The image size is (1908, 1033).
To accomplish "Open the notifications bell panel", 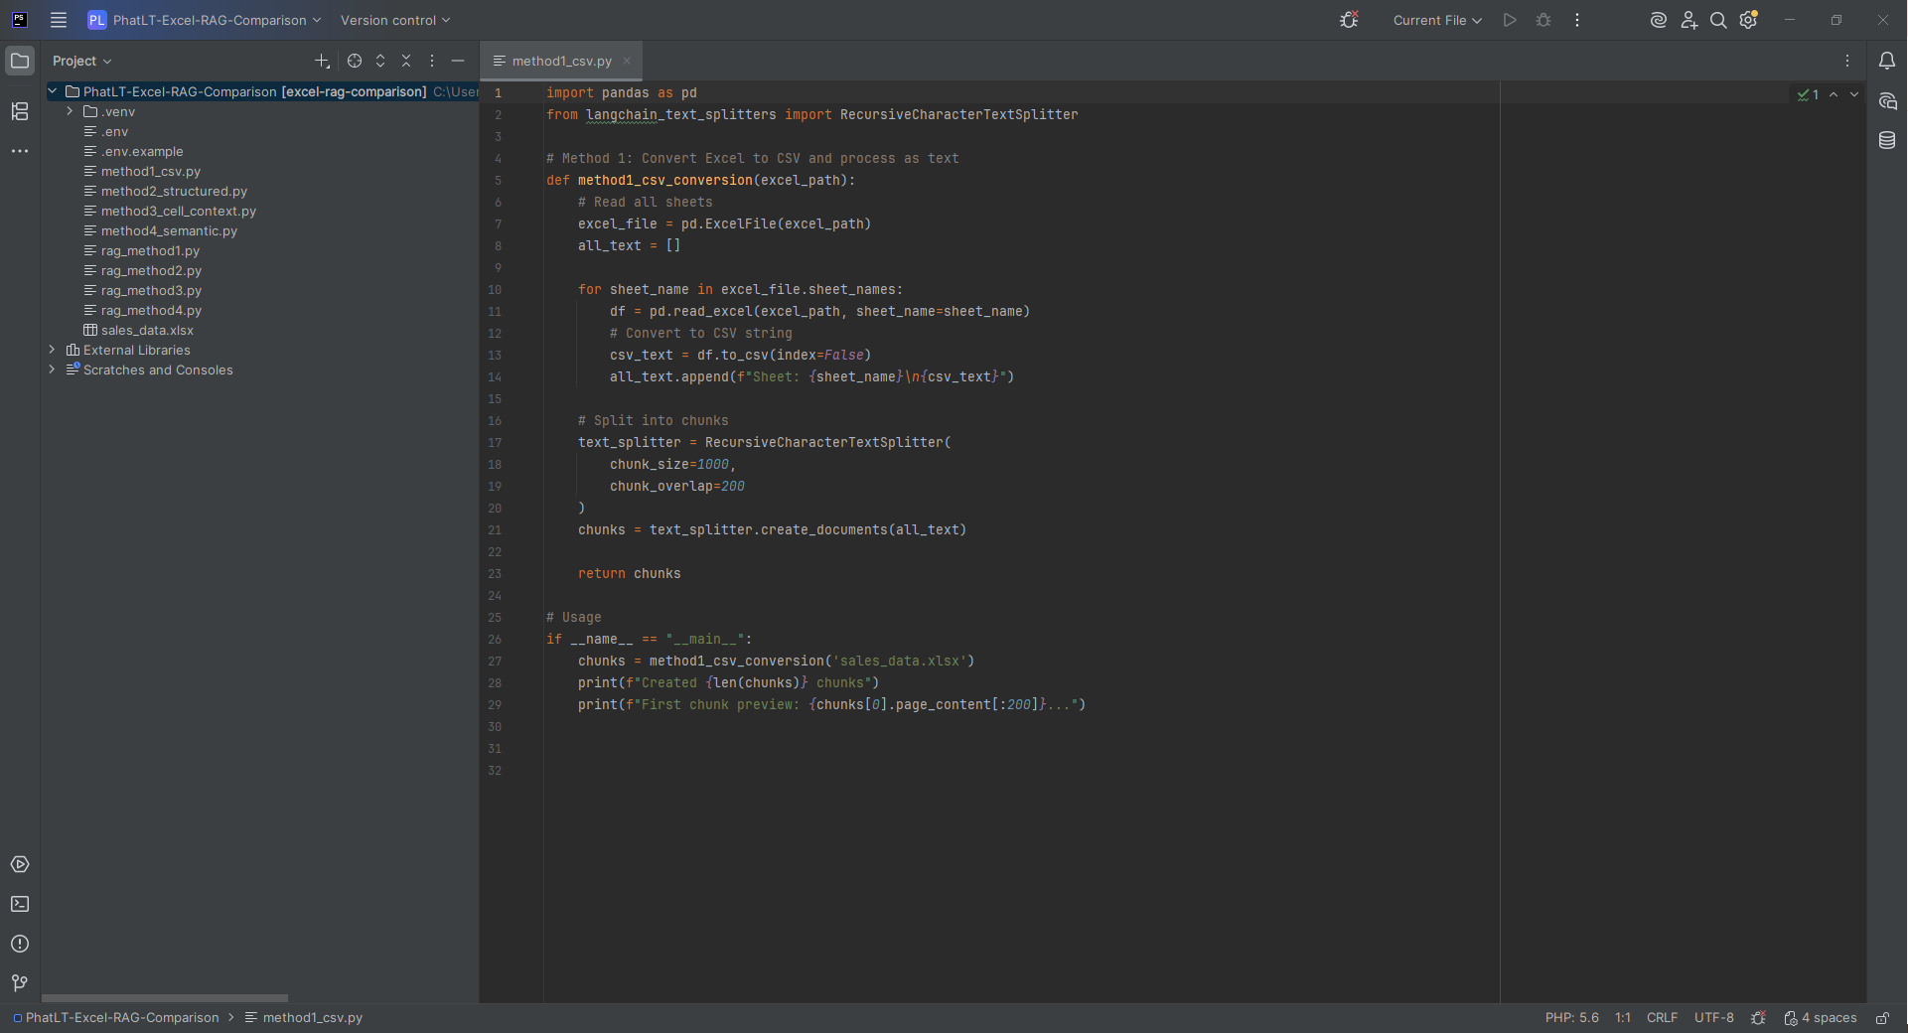I will point(1888,61).
